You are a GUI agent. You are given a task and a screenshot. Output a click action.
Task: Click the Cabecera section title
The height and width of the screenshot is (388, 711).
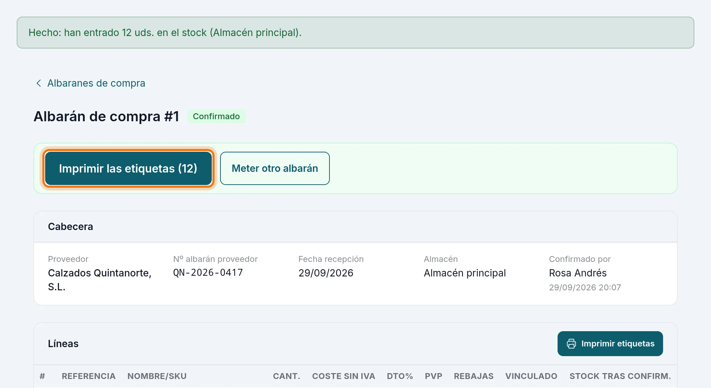(70, 227)
